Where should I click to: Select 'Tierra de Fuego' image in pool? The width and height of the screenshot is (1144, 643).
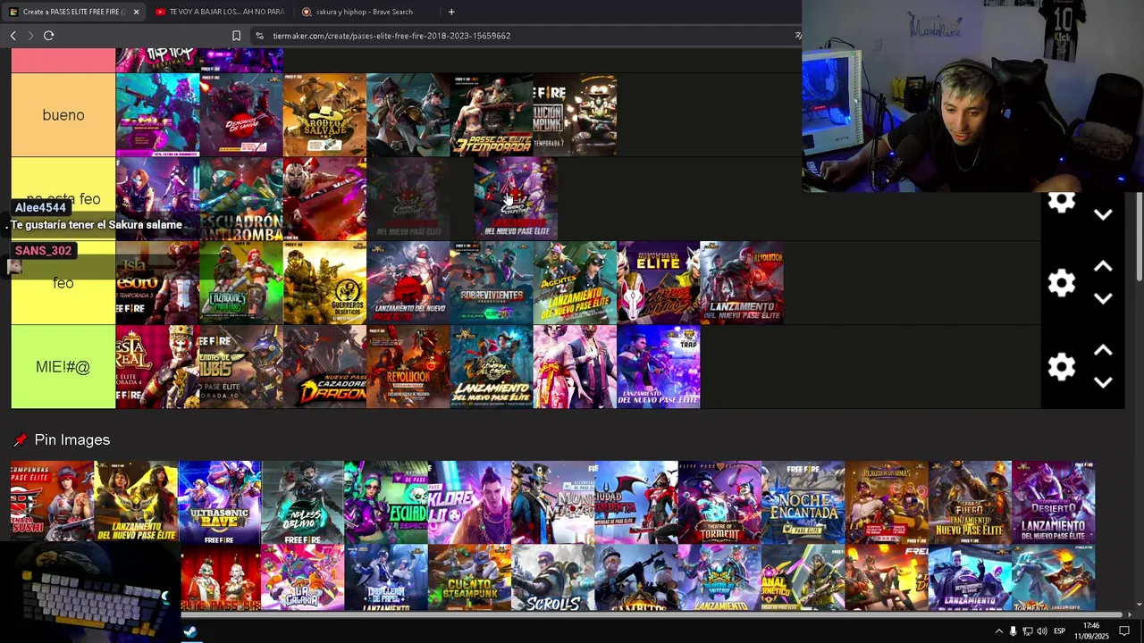coord(970,502)
